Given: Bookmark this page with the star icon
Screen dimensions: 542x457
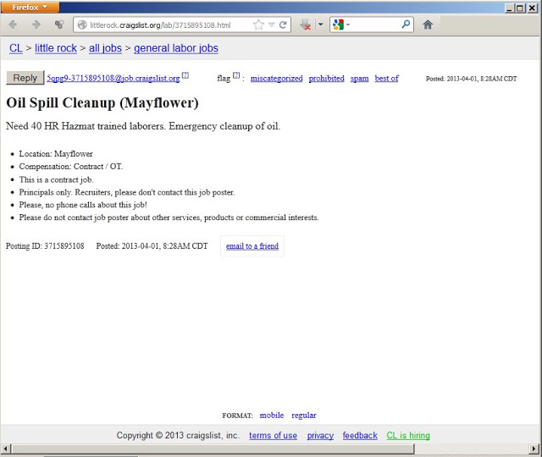Looking at the screenshot, I should tap(258, 25).
